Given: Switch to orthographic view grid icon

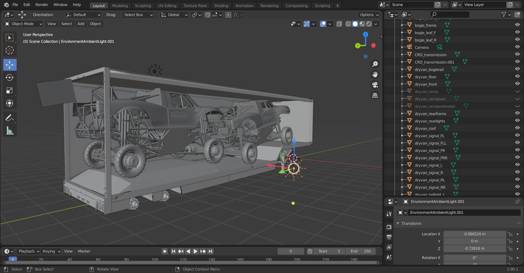Looking at the screenshot, I should (375, 95).
